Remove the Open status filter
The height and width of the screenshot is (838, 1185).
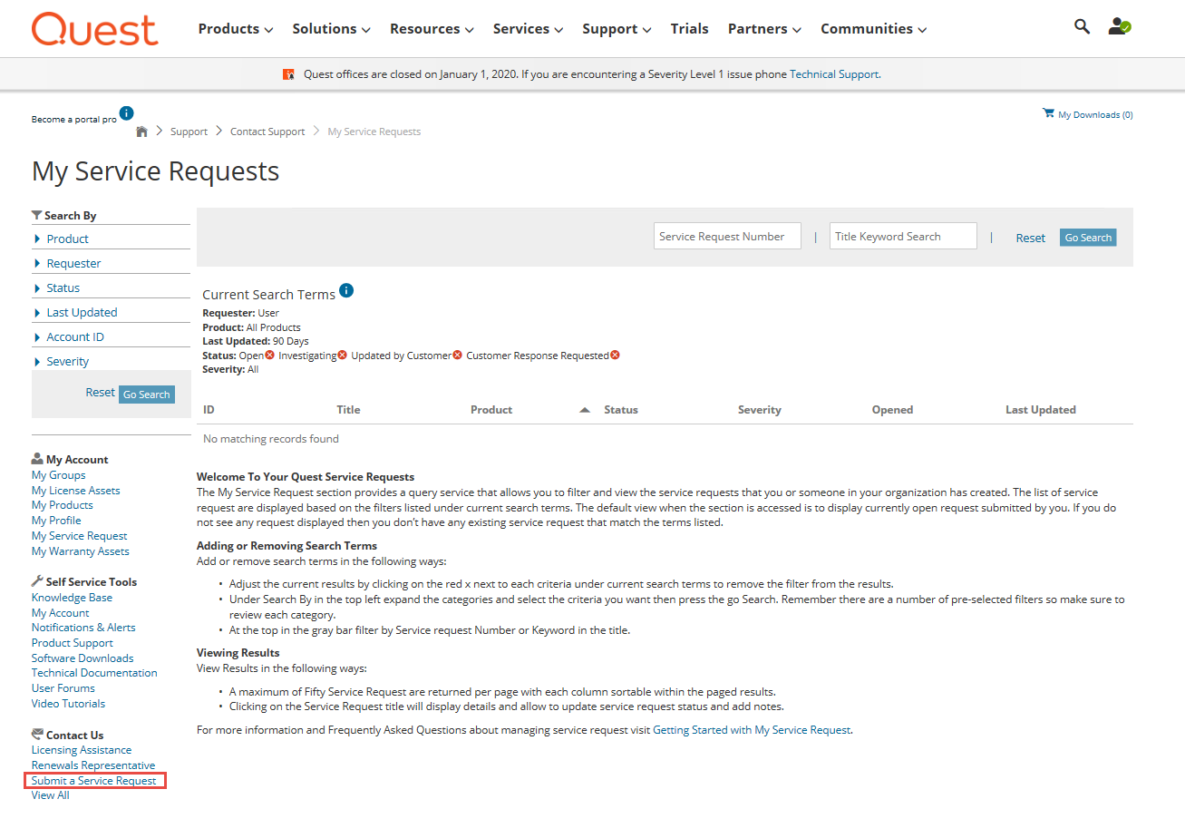pyautogui.click(x=269, y=355)
